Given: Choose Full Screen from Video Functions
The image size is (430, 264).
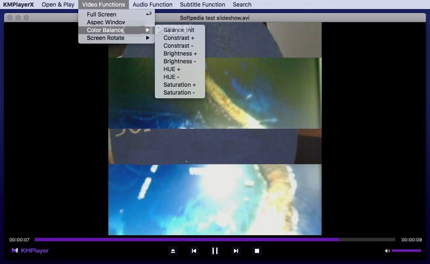Looking at the screenshot, I should point(117,14).
